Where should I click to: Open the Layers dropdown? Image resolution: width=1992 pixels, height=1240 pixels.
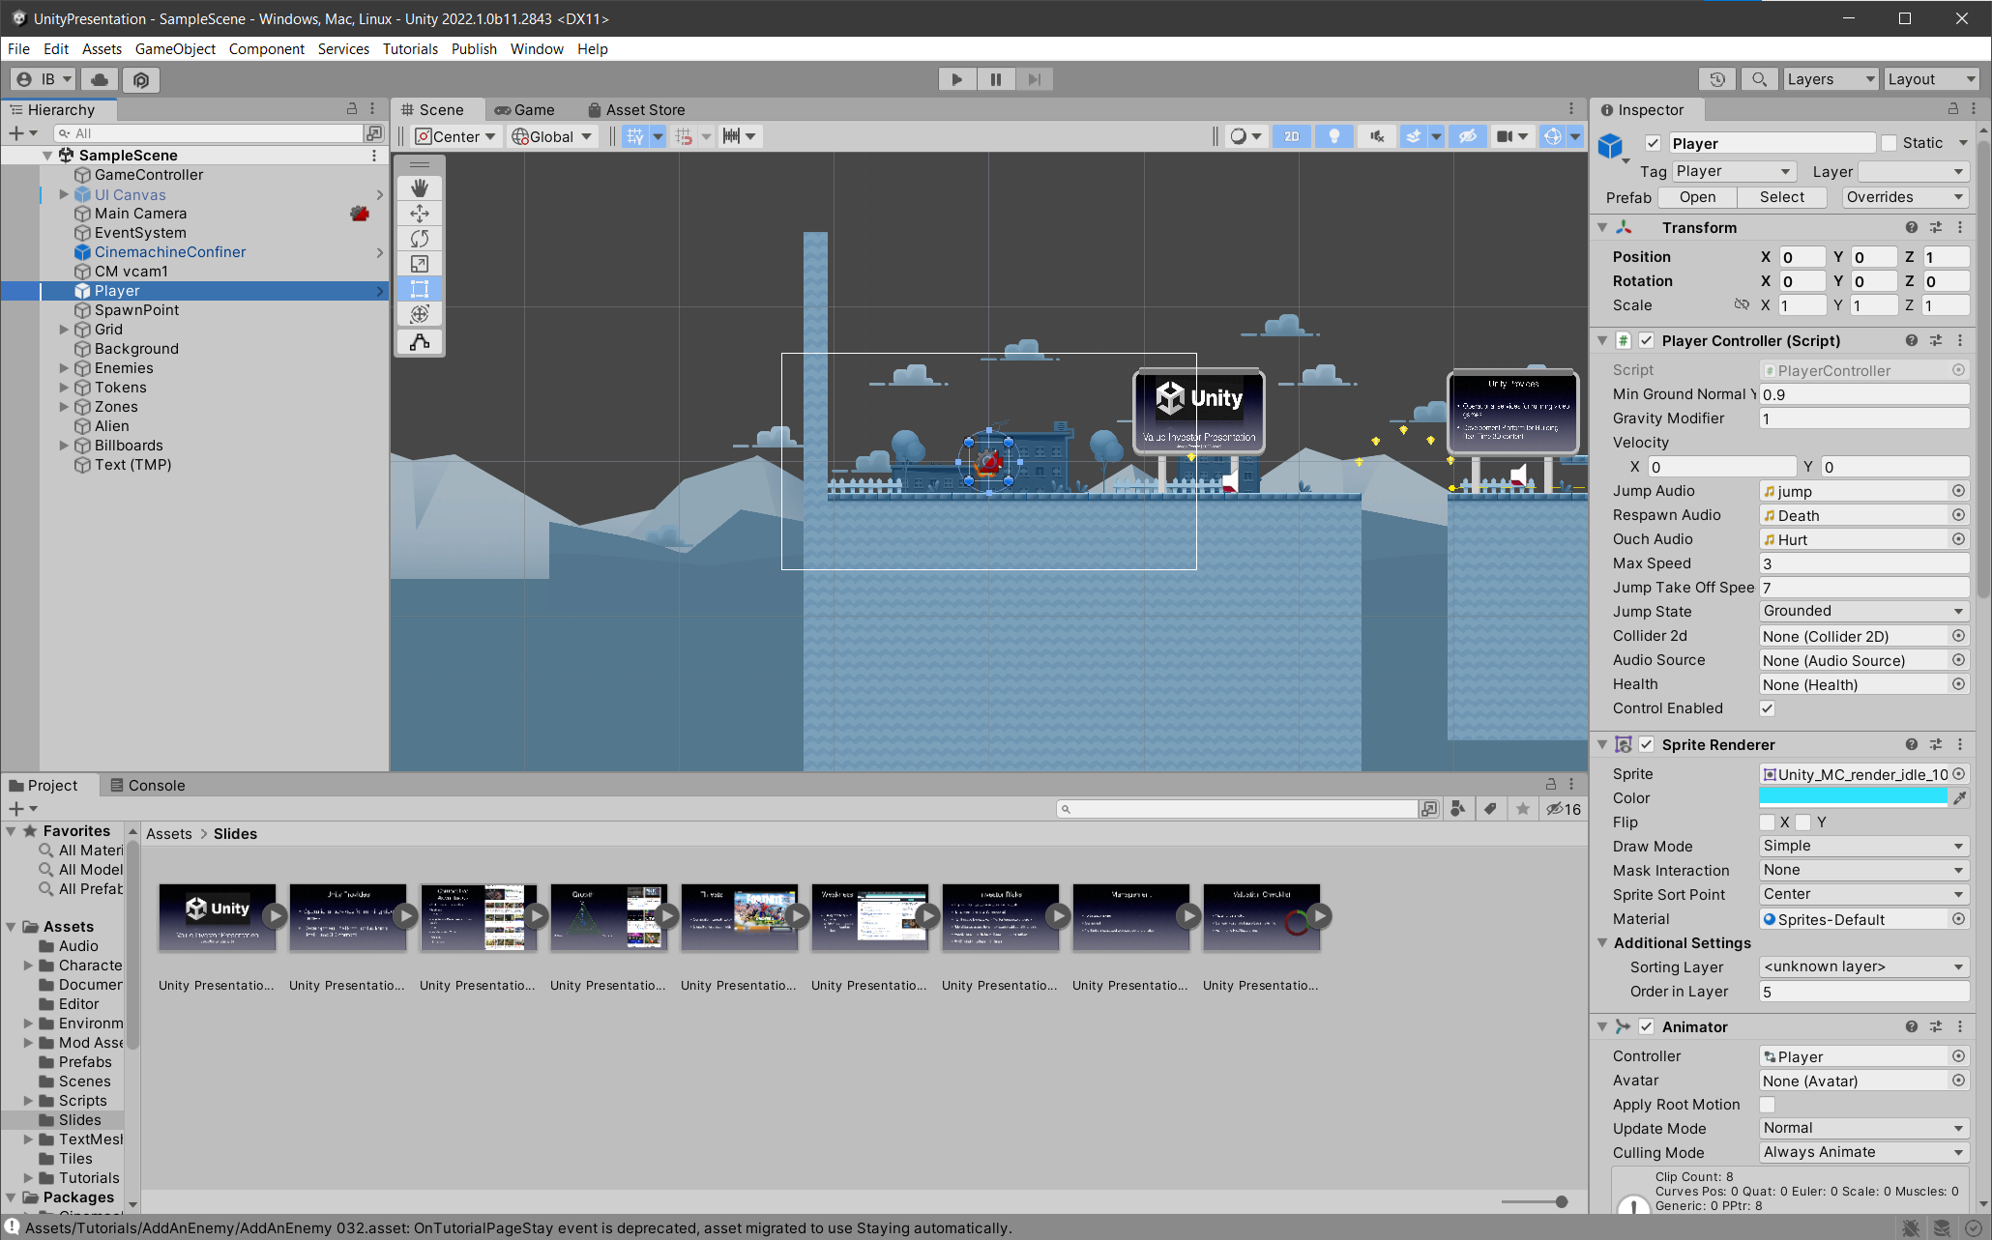(1830, 79)
